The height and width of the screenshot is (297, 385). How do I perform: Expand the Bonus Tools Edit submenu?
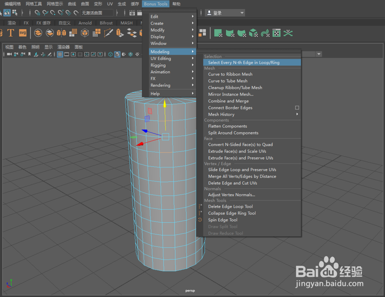(172, 17)
